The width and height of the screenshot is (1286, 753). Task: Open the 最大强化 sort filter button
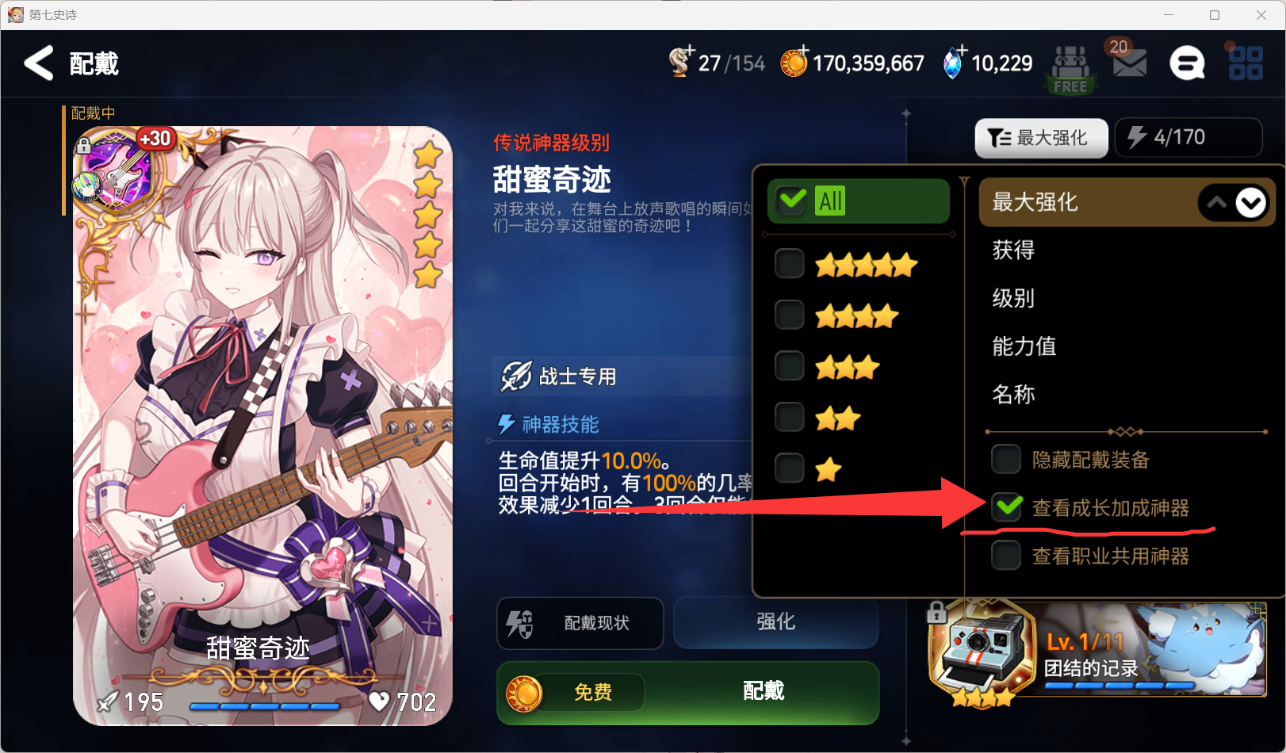[1041, 138]
